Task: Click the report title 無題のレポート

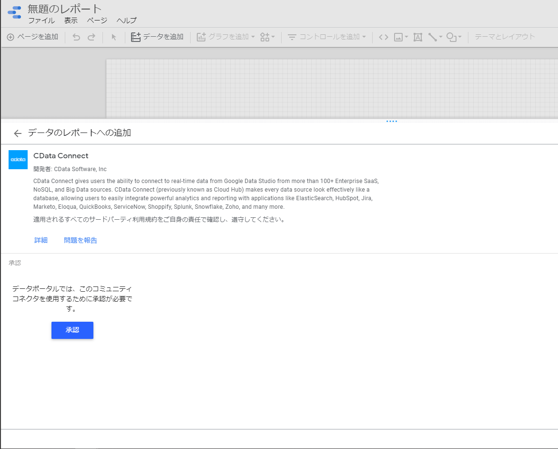Action: coord(65,9)
